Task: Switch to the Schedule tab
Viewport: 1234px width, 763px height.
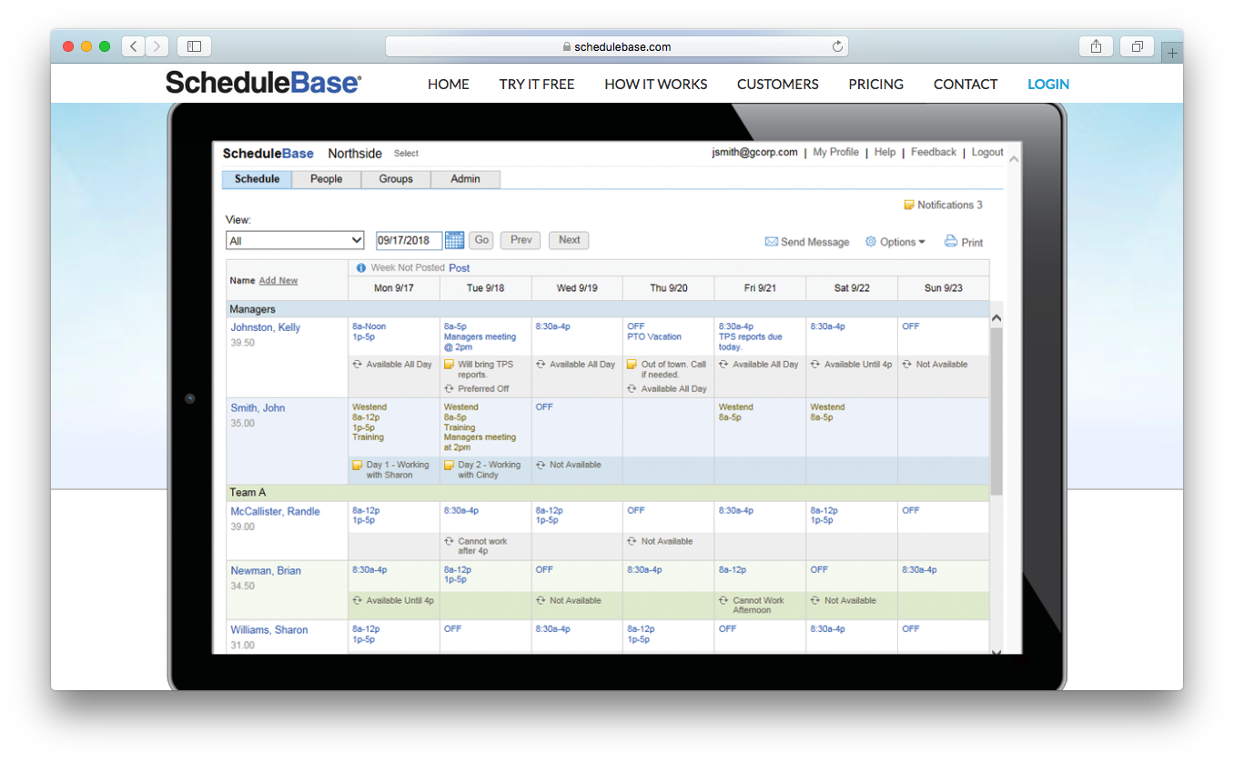Action: coord(258,179)
